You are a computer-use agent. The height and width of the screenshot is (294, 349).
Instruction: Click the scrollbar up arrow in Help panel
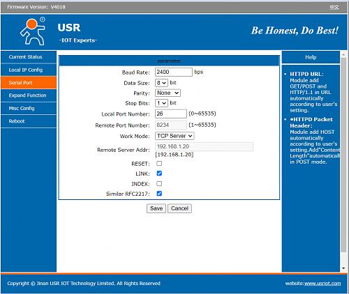[343, 54]
